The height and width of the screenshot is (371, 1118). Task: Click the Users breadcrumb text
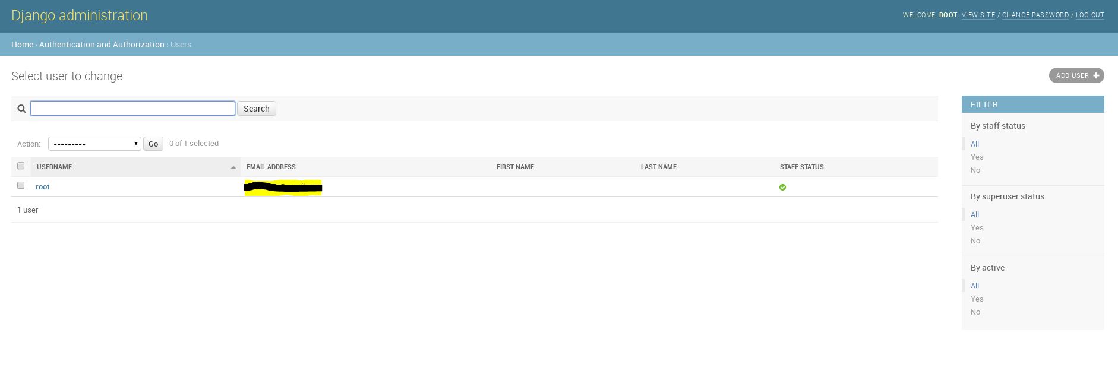pos(181,45)
